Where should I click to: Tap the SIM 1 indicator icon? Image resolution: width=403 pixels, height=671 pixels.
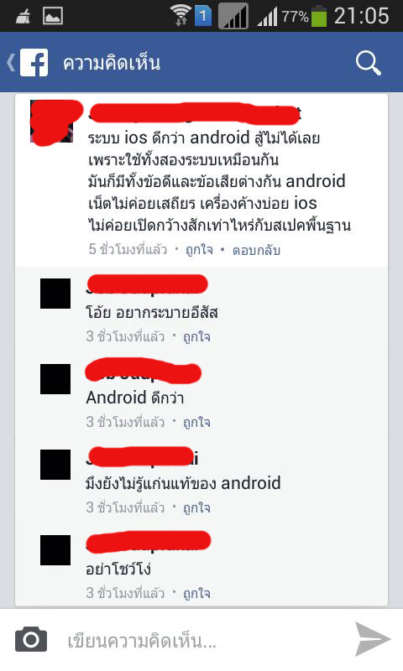(203, 16)
